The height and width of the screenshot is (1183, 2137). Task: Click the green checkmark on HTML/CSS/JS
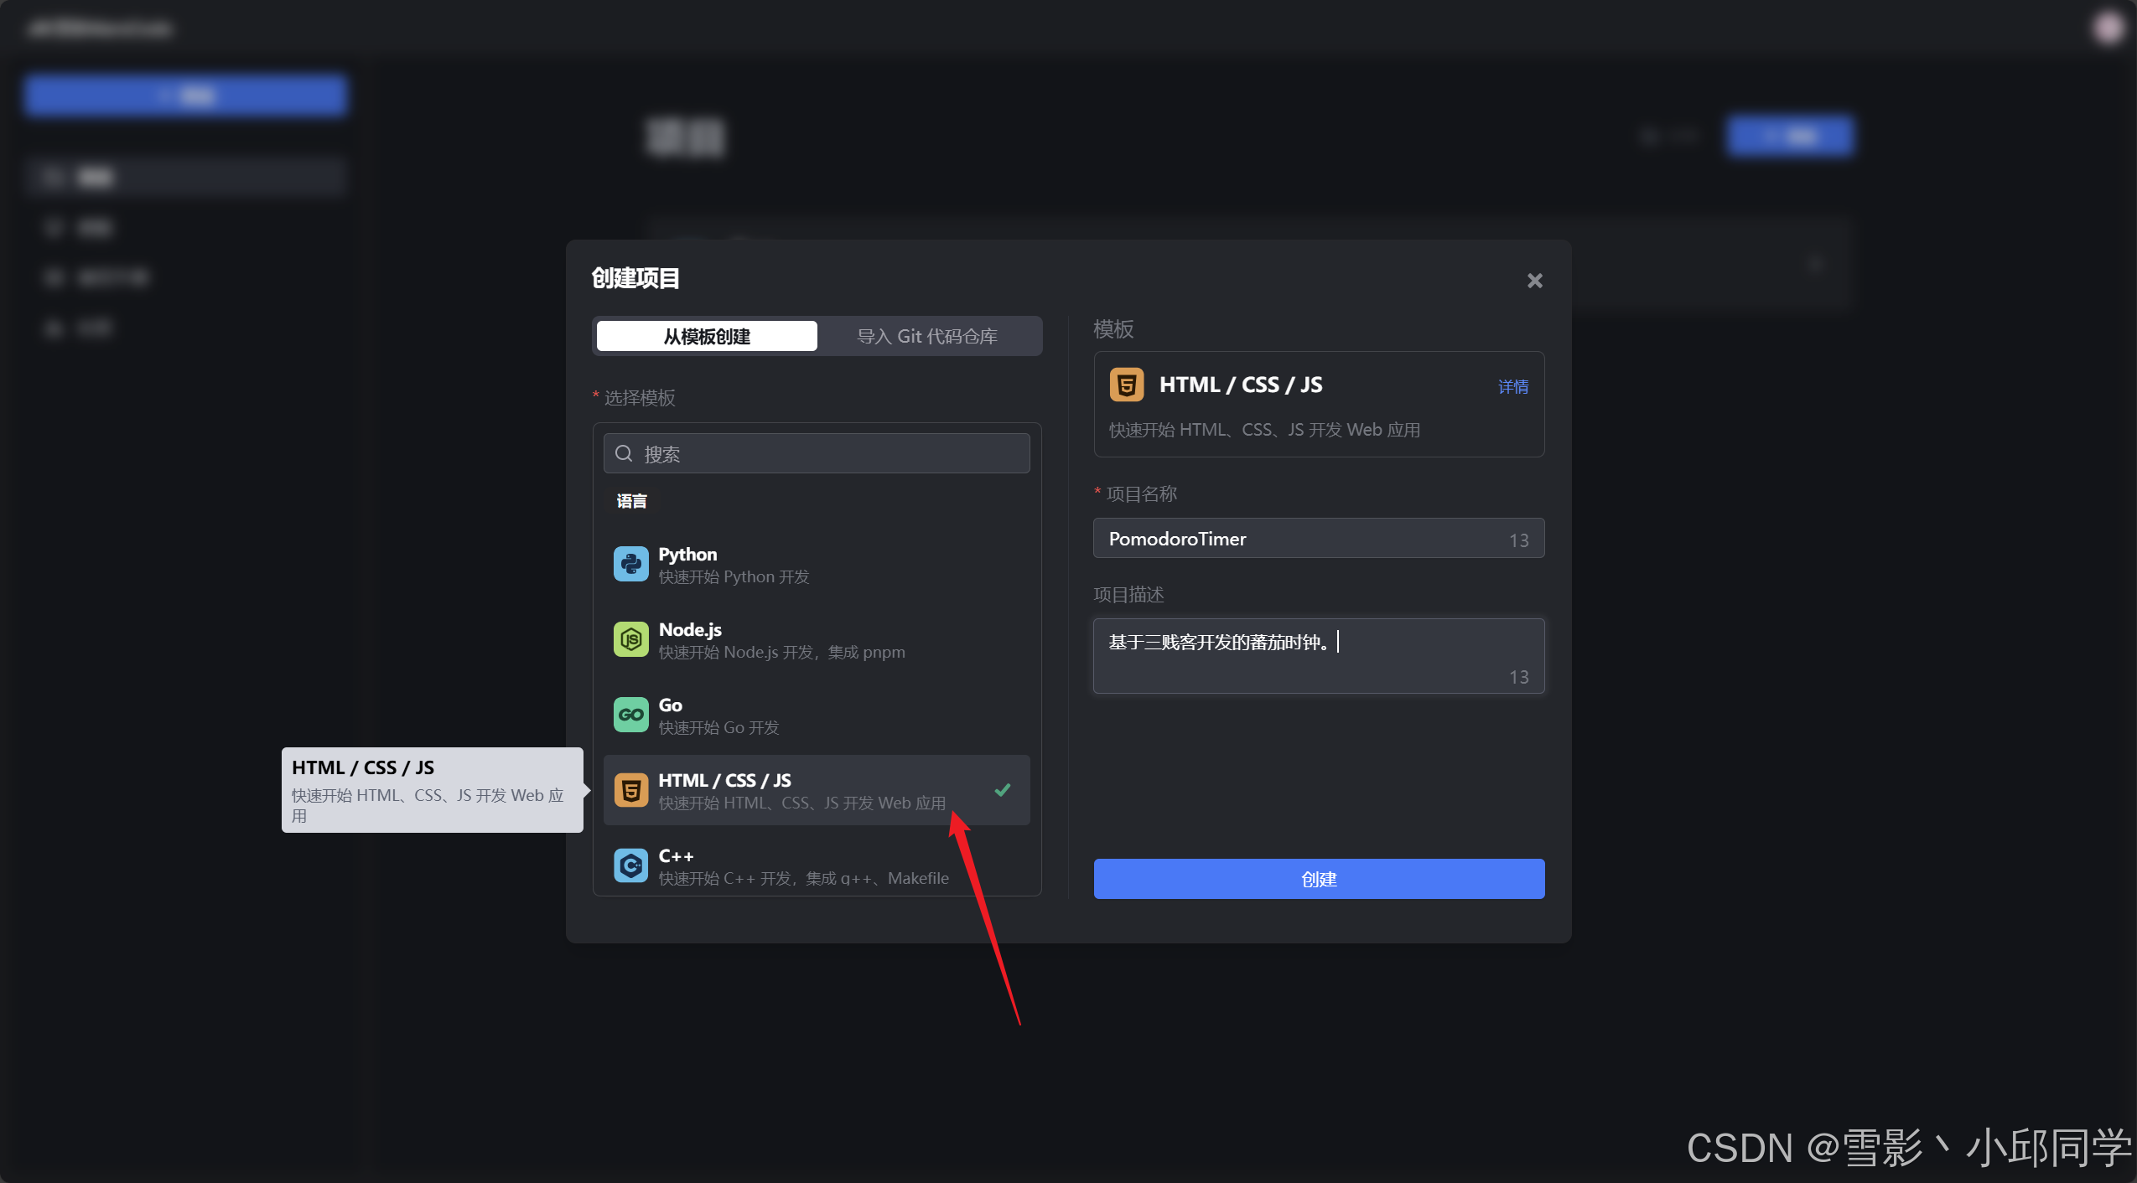tap(1002, 790)
